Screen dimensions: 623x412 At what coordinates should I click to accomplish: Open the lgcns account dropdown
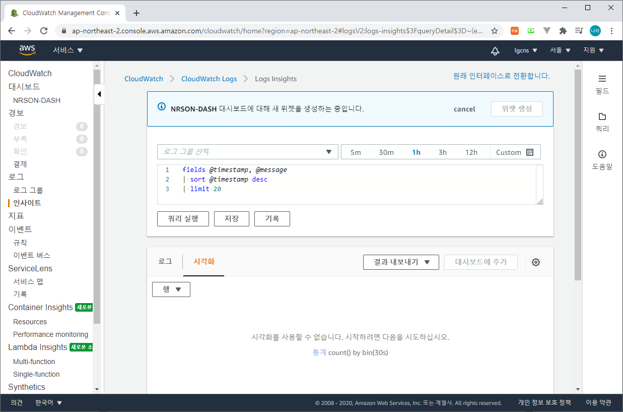[526, 50]
